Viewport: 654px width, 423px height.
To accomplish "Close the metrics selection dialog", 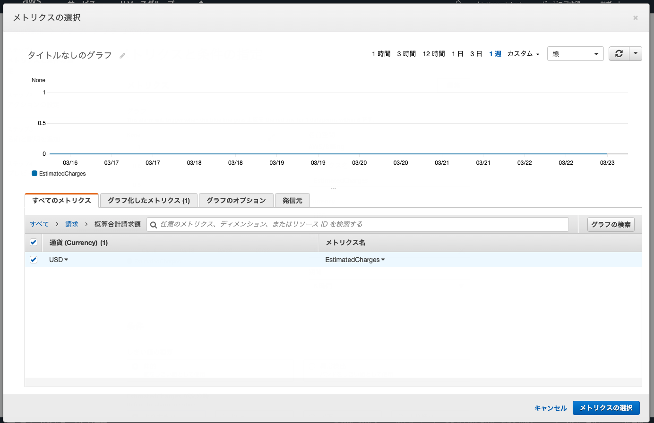I will coord(635,18).
